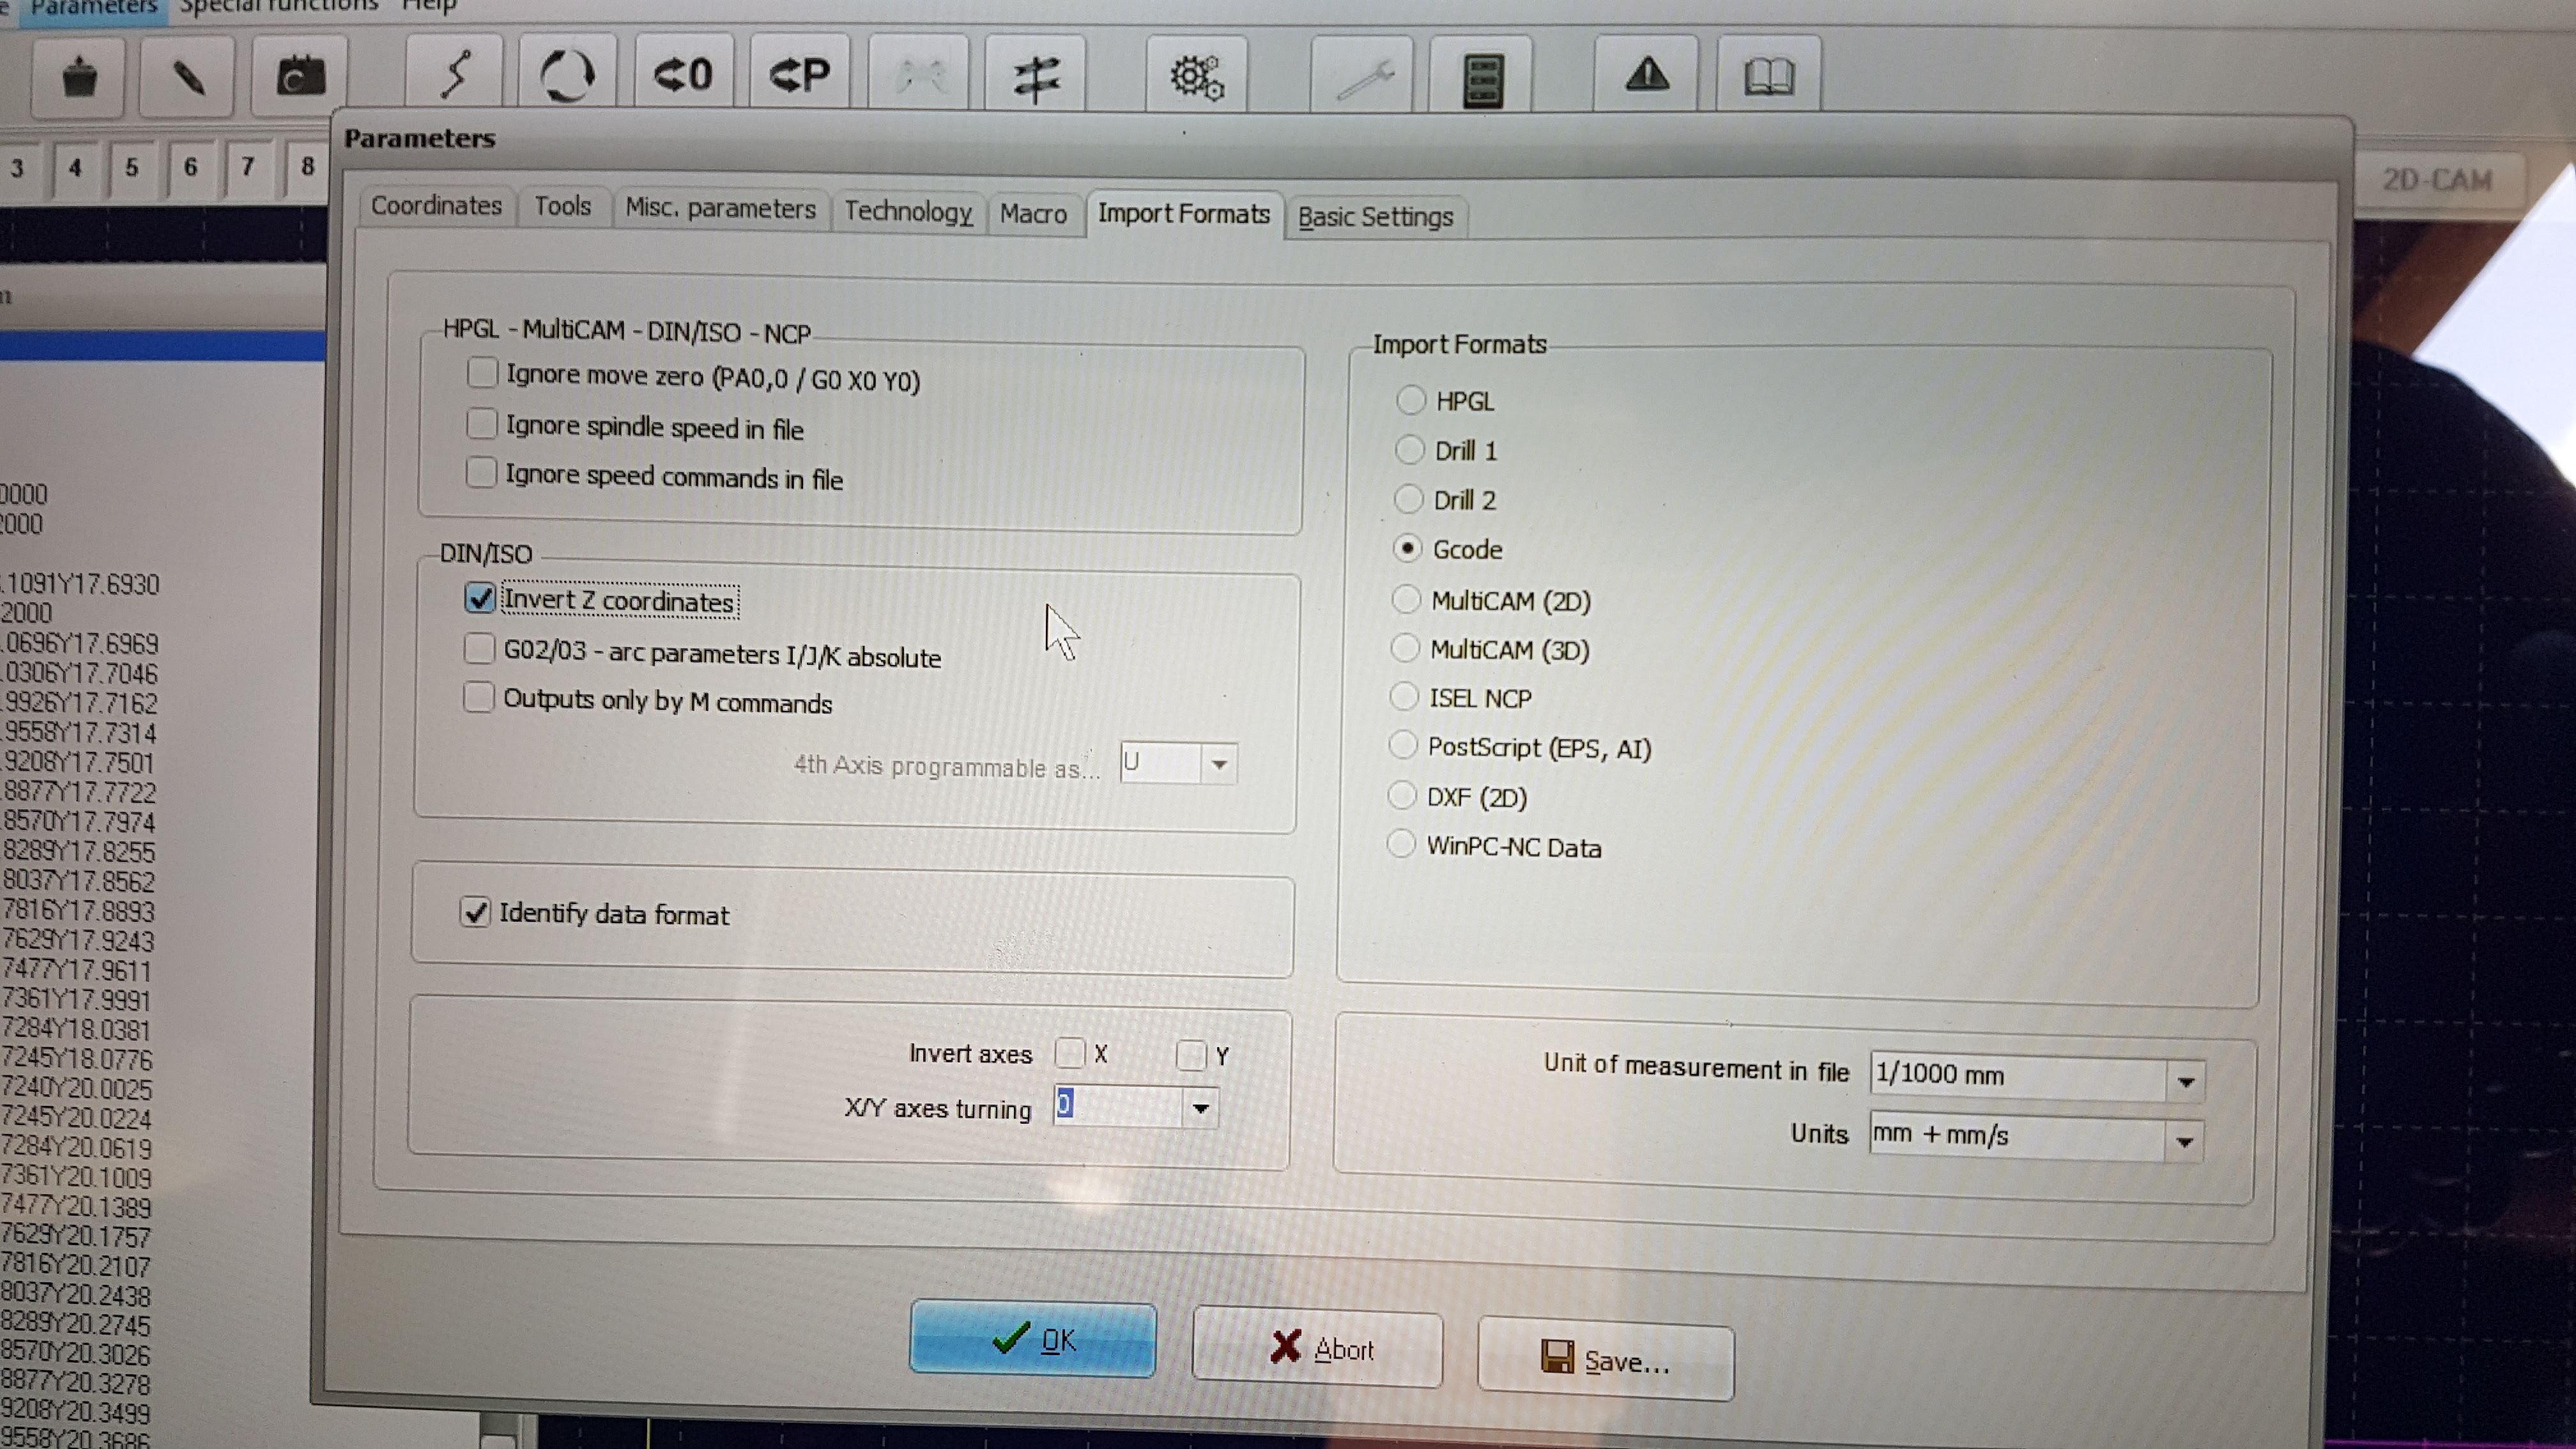Image resolution: width=2576 pixels, height=1449 pixels.
Task: Switch to the Basic Settings tab
Action: [x=1375, y=217]
